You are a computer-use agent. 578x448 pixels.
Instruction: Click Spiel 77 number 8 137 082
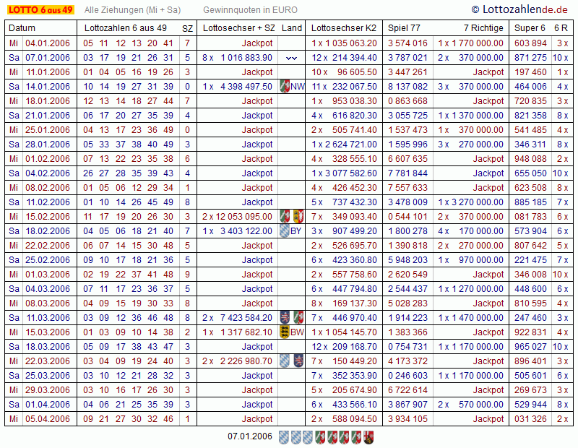[x=407, y=87]
